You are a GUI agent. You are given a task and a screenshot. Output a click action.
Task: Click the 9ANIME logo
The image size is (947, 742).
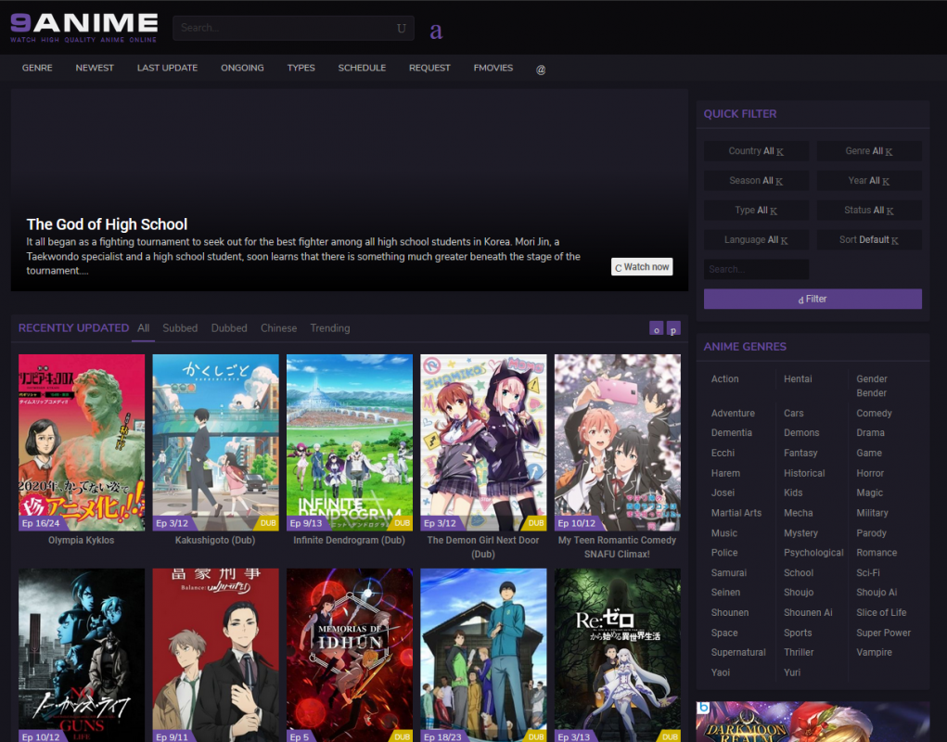(x=84, y=28)
